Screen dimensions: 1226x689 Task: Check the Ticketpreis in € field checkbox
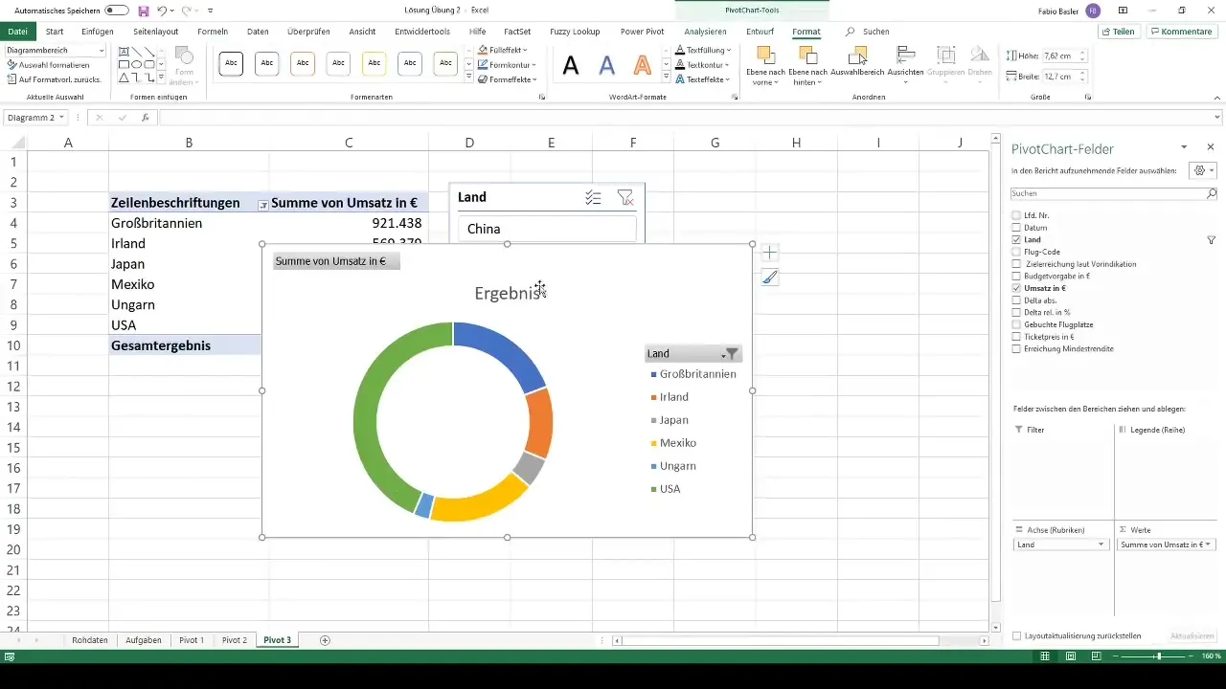(1016, 337)
